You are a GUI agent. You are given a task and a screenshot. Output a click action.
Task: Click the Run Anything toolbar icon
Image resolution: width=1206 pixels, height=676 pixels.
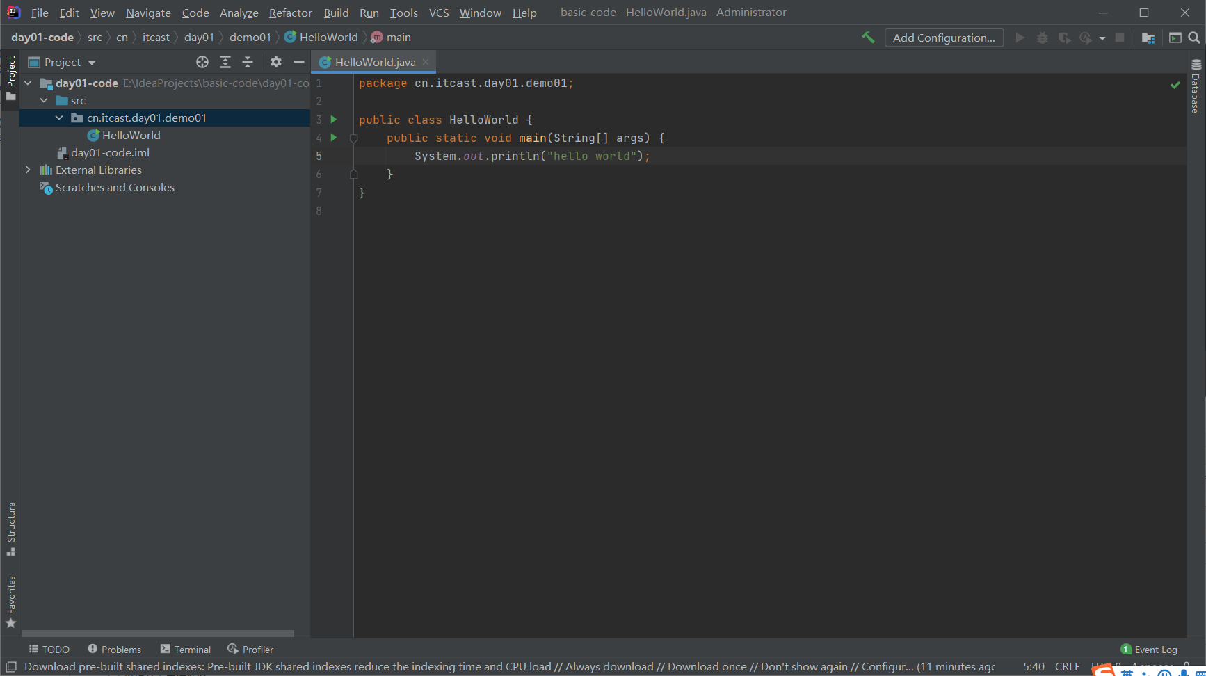(x=1175, y=38)
